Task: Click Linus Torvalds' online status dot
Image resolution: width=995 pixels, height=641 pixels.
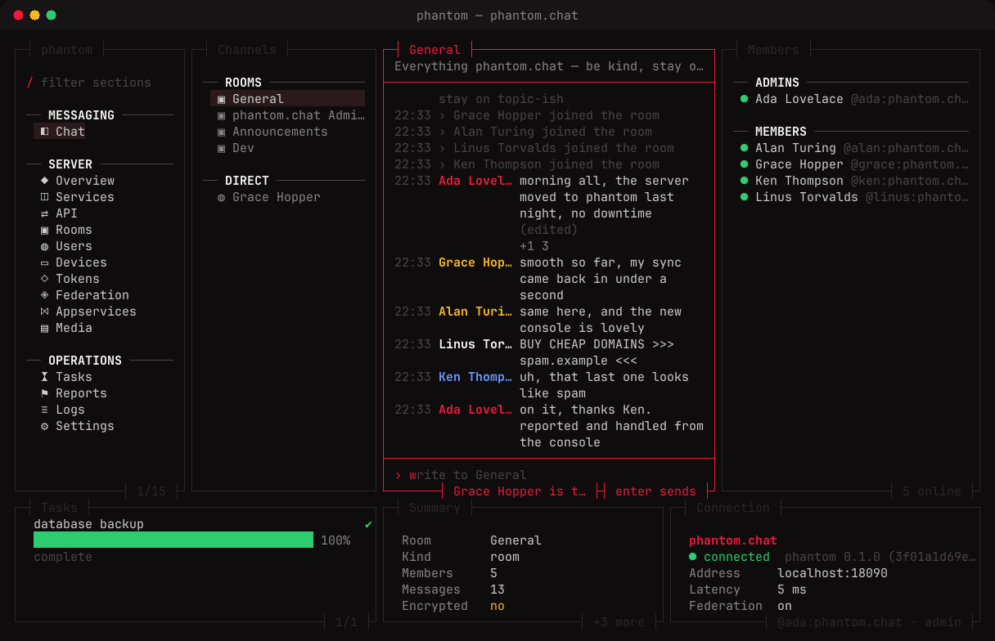Action: (x=744, y=197)
